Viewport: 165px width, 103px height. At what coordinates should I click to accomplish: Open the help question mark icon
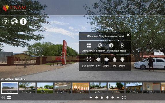[x=5, y=21]
